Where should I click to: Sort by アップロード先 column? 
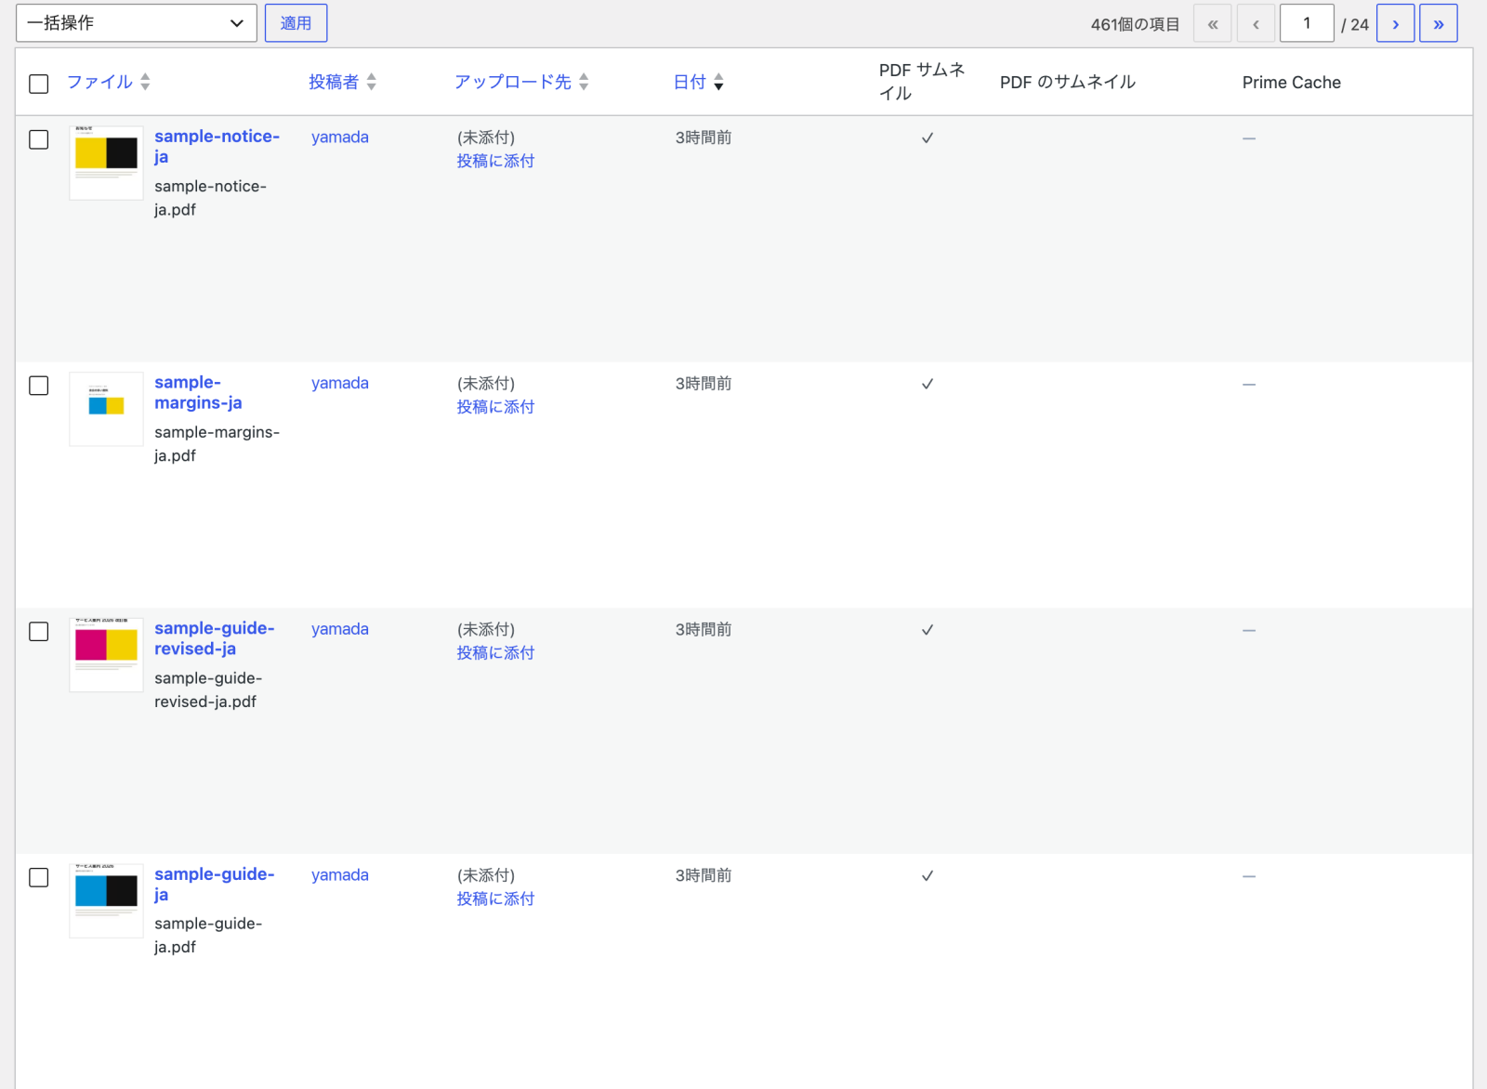[x=513, y=82]
